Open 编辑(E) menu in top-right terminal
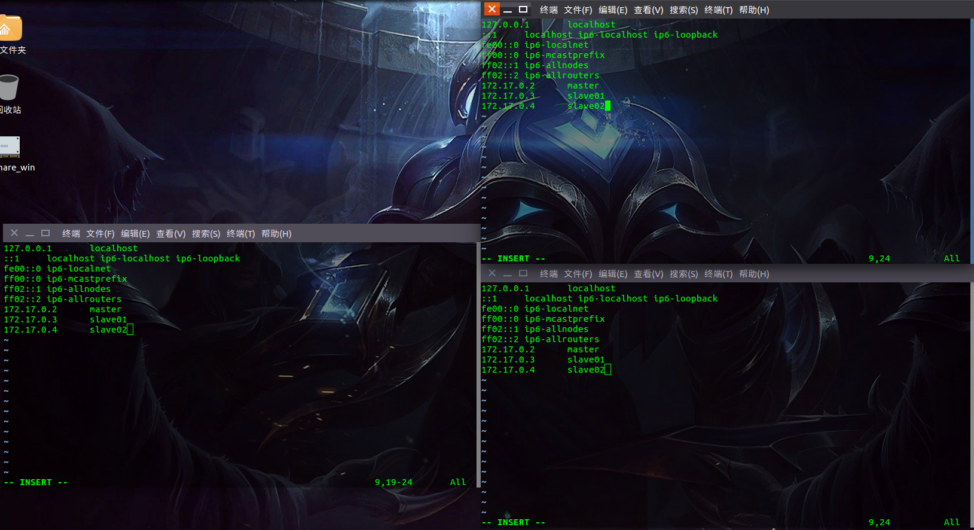Viewport: 974px width, 530px height. coord(613,10)
